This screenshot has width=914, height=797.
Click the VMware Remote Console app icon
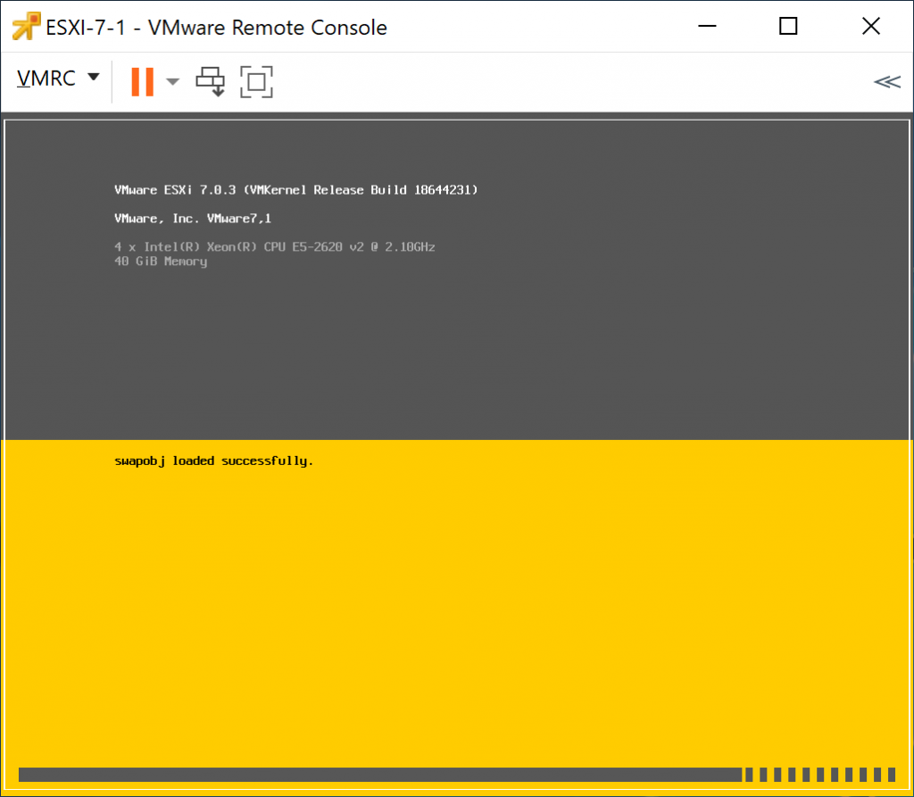pyautogui.click(x=26, y=27)
